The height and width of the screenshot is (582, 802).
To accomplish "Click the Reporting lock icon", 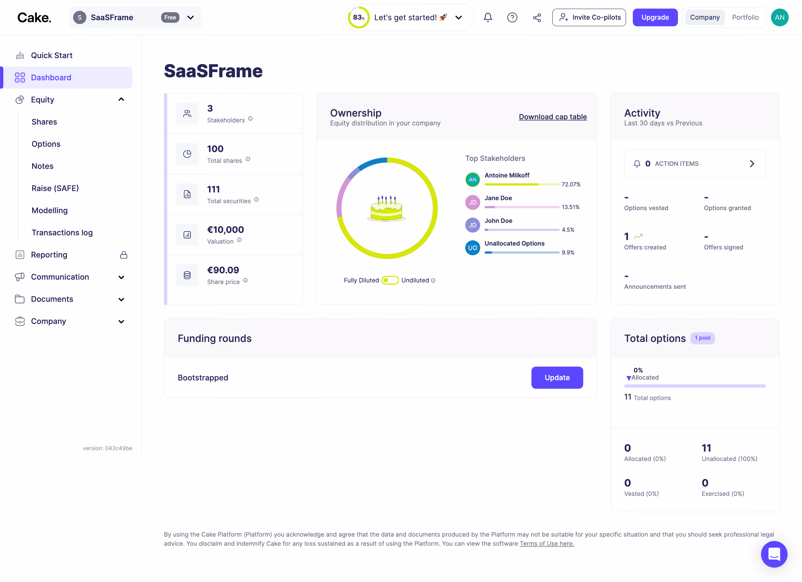I will [124, 255].
